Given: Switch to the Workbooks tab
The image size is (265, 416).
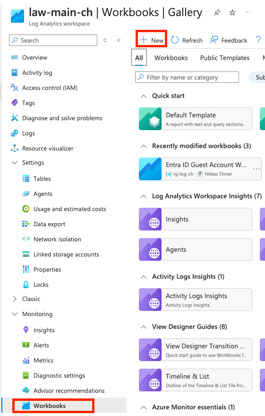Looking at the screenshot, I should coord(171,58).
